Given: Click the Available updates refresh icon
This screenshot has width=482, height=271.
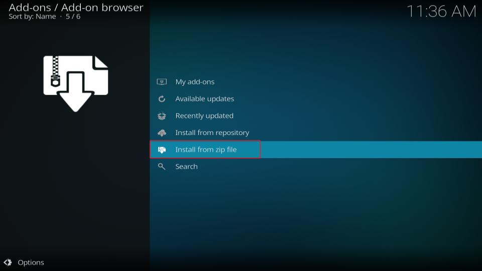Looking at the screenshot, I should pyautogui.click(x=162, y=99).
